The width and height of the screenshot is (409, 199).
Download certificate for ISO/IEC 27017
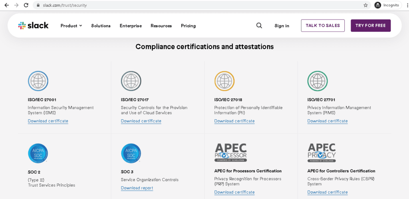coord(141,121)
